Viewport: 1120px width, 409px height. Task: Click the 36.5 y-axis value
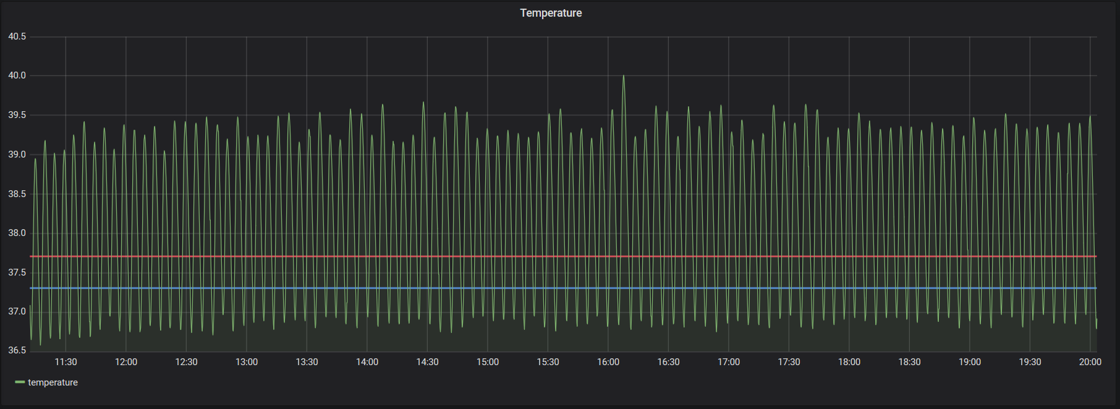17,350
